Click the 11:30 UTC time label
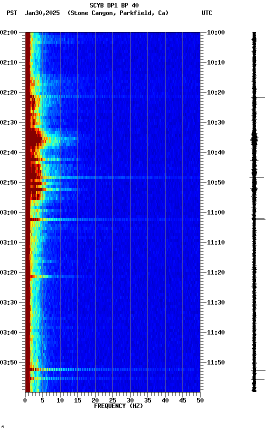Viewport: 276px width, 432px height. (216, 302)
